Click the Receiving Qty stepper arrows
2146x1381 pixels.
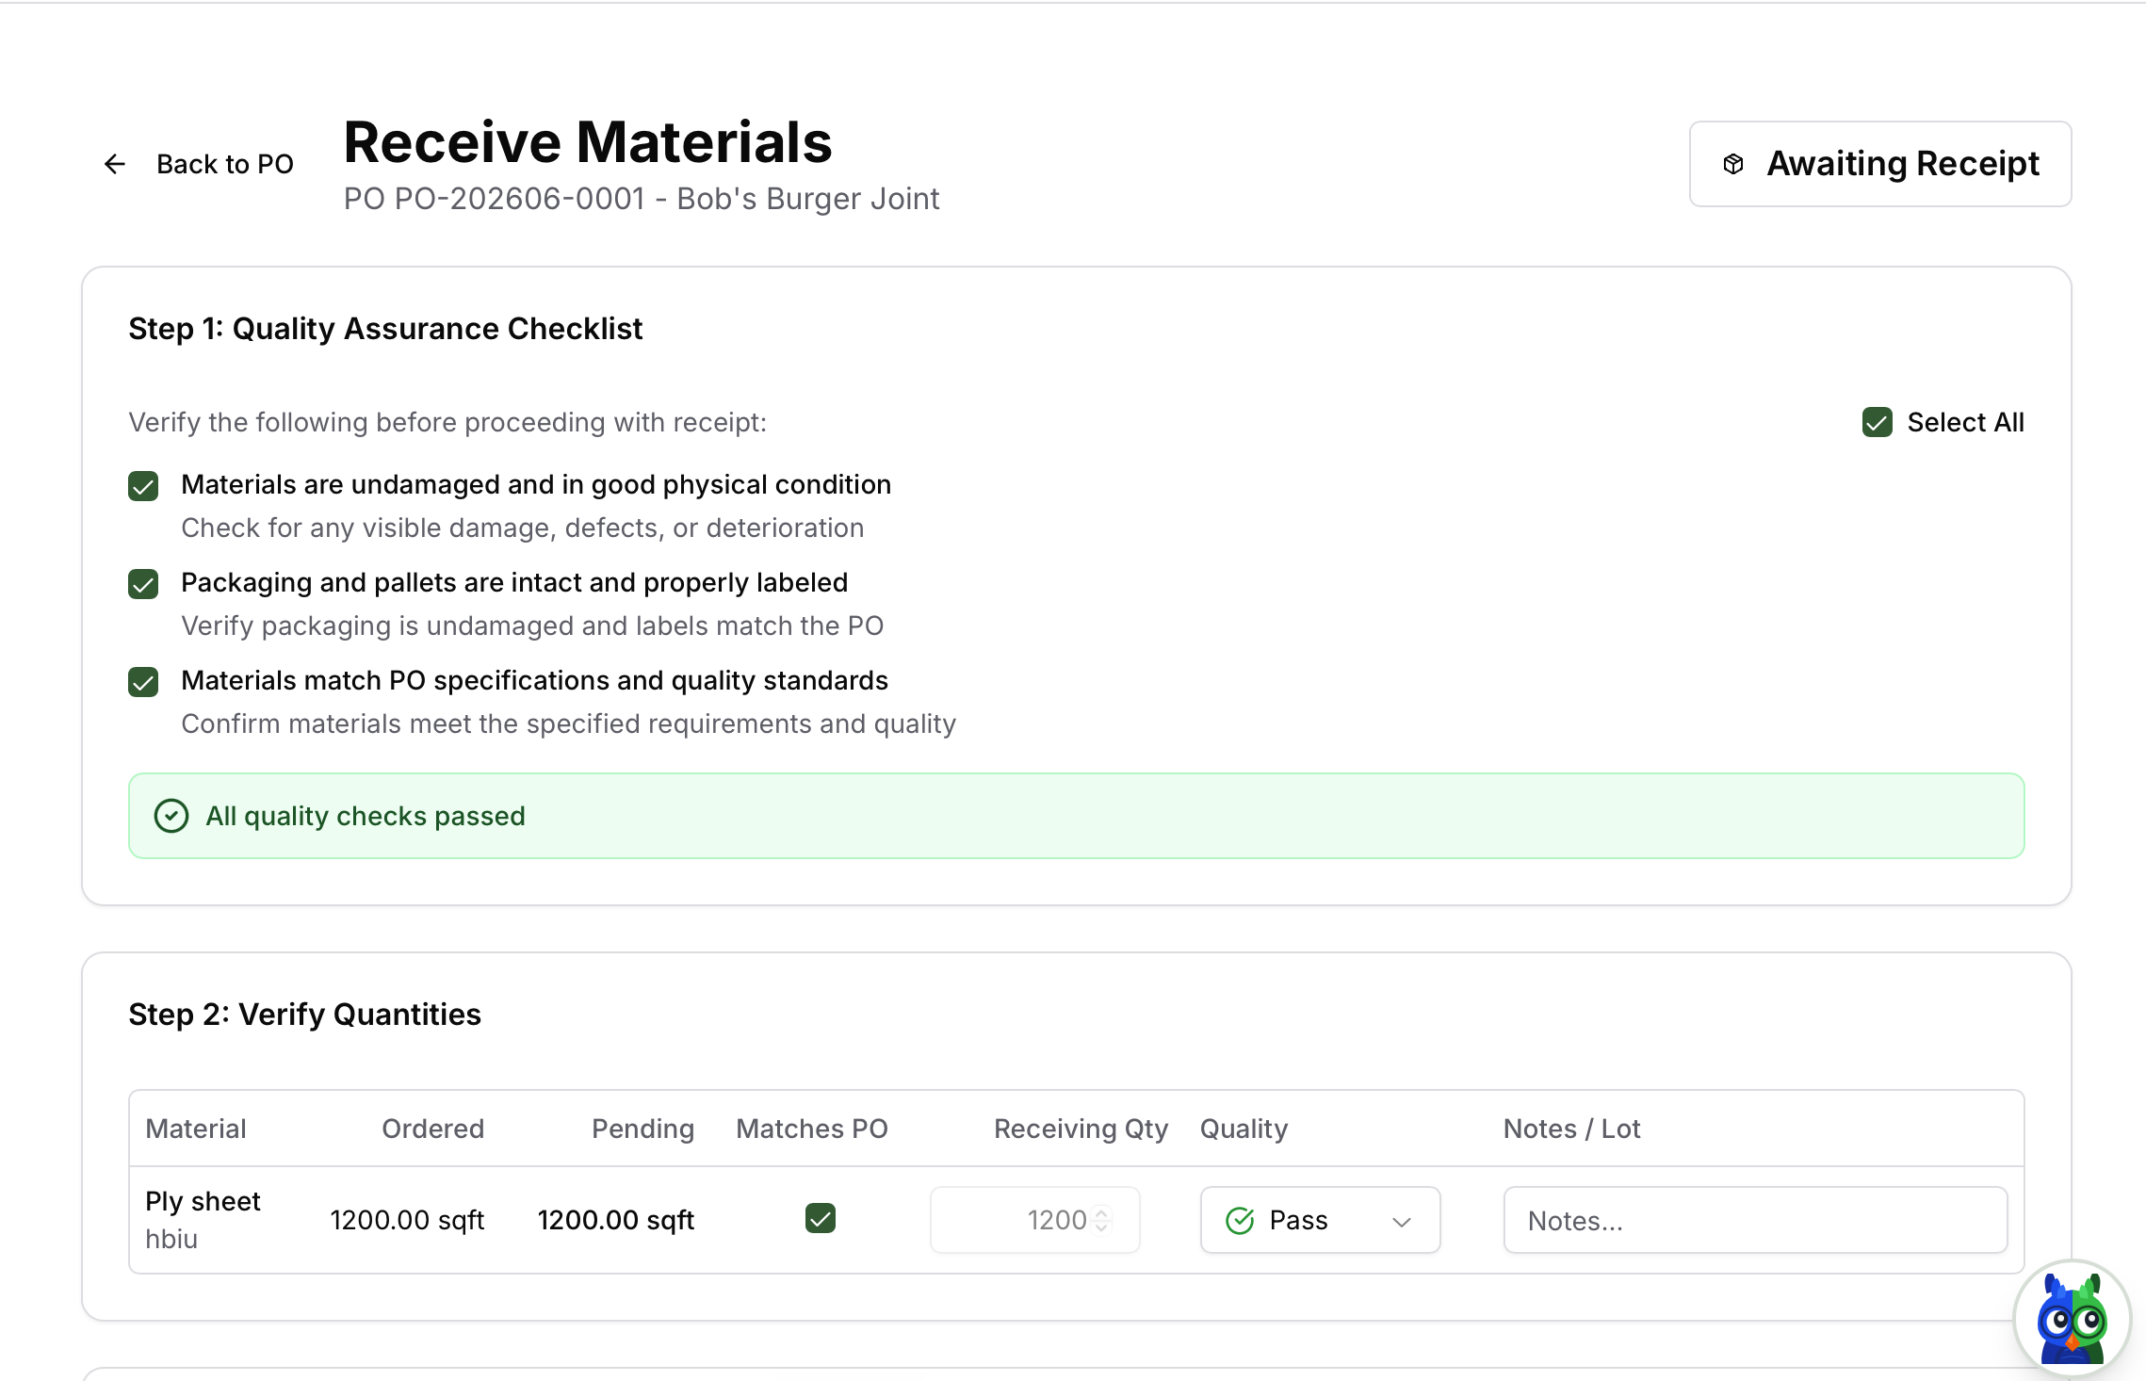tap(1101, 1220)
